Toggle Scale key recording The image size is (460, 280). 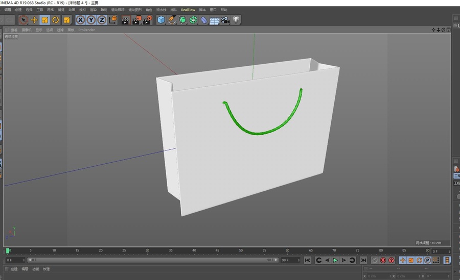[x=411, y=260]
